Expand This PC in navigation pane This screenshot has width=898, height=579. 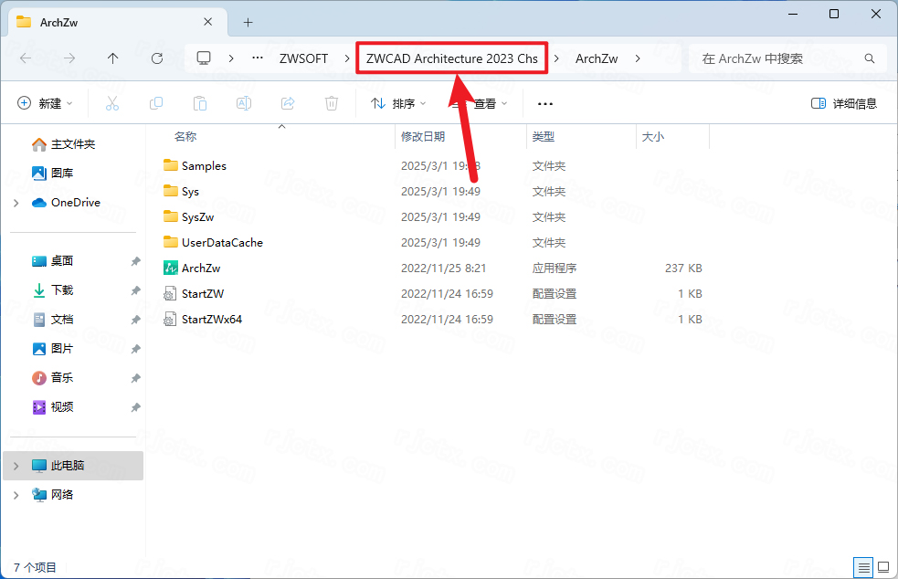[x=16, y=466]
